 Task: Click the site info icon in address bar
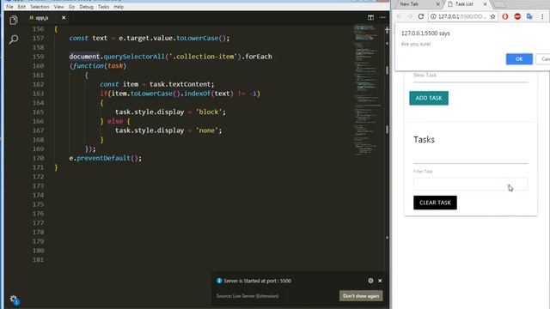point(433,16)
